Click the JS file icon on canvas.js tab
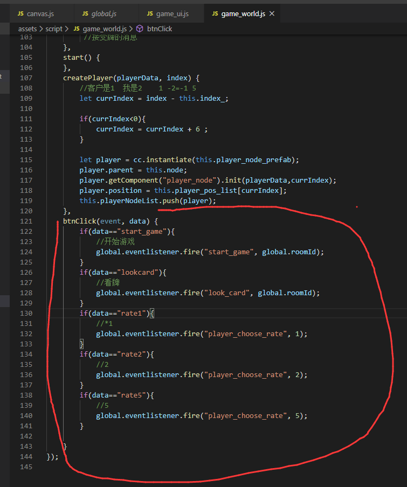 [20, 13]
